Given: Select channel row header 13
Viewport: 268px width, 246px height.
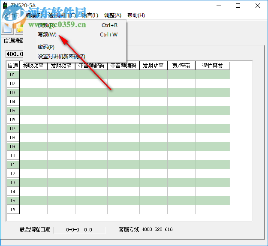Looking at the screenshot, I should [13, 183].
